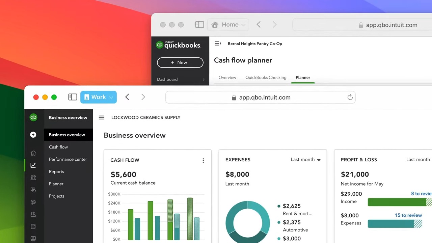Image resolution: width=432 pixels, height=243 pixels.
Task: Open Cash Flow card three-dot options
Action: point(203,161)
